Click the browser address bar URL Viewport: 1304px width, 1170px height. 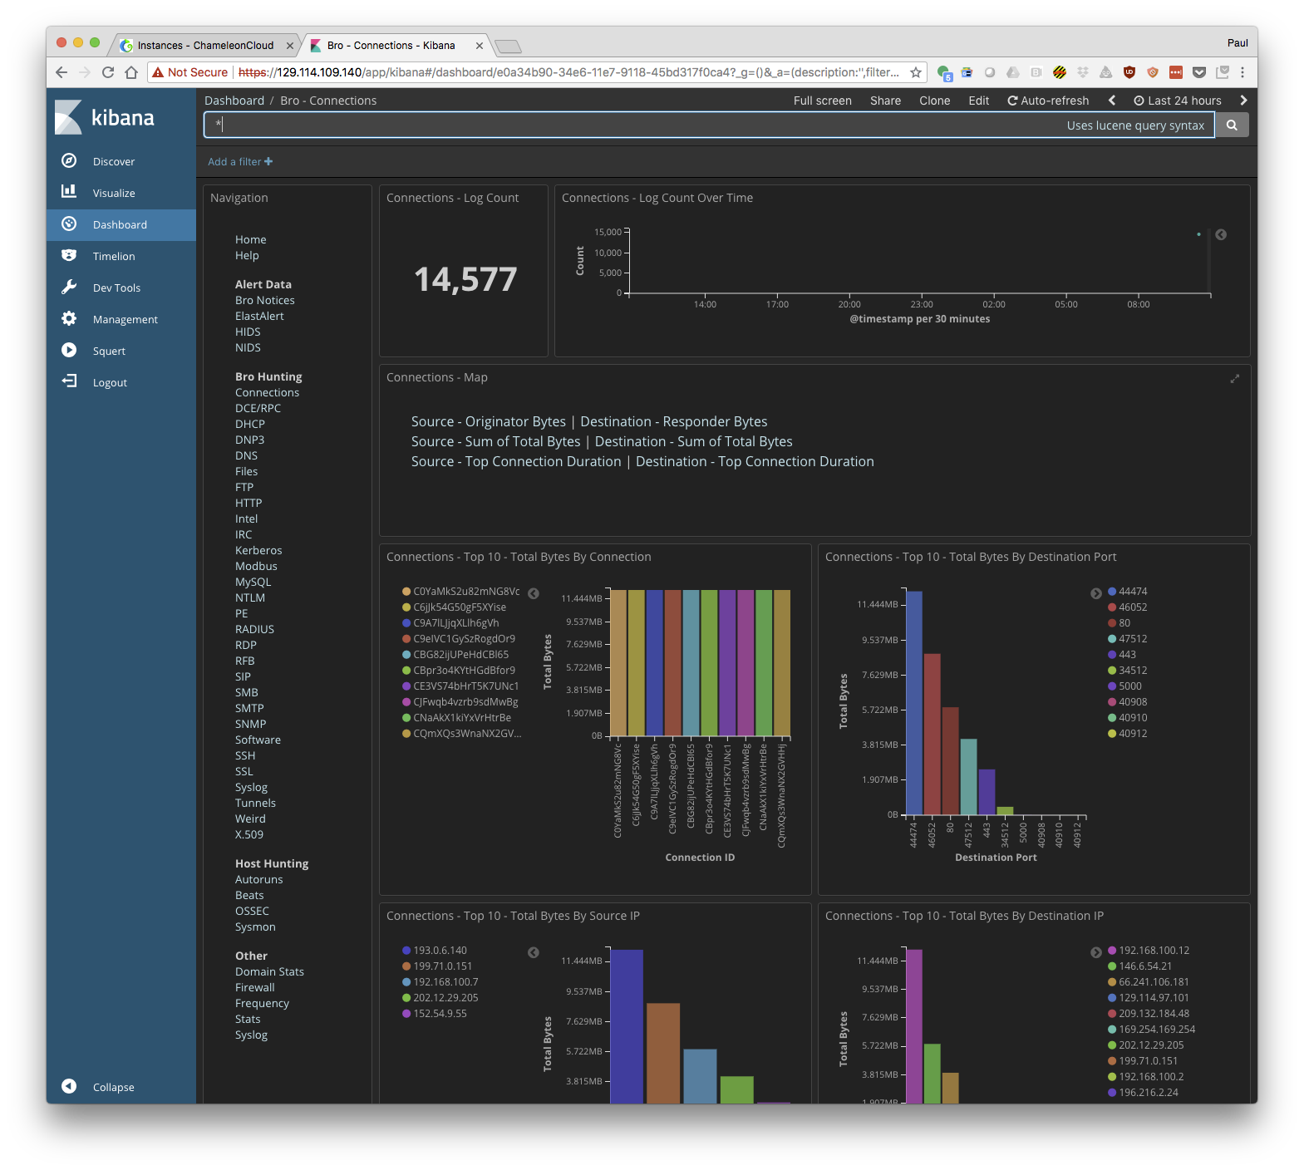click(568, 72)
